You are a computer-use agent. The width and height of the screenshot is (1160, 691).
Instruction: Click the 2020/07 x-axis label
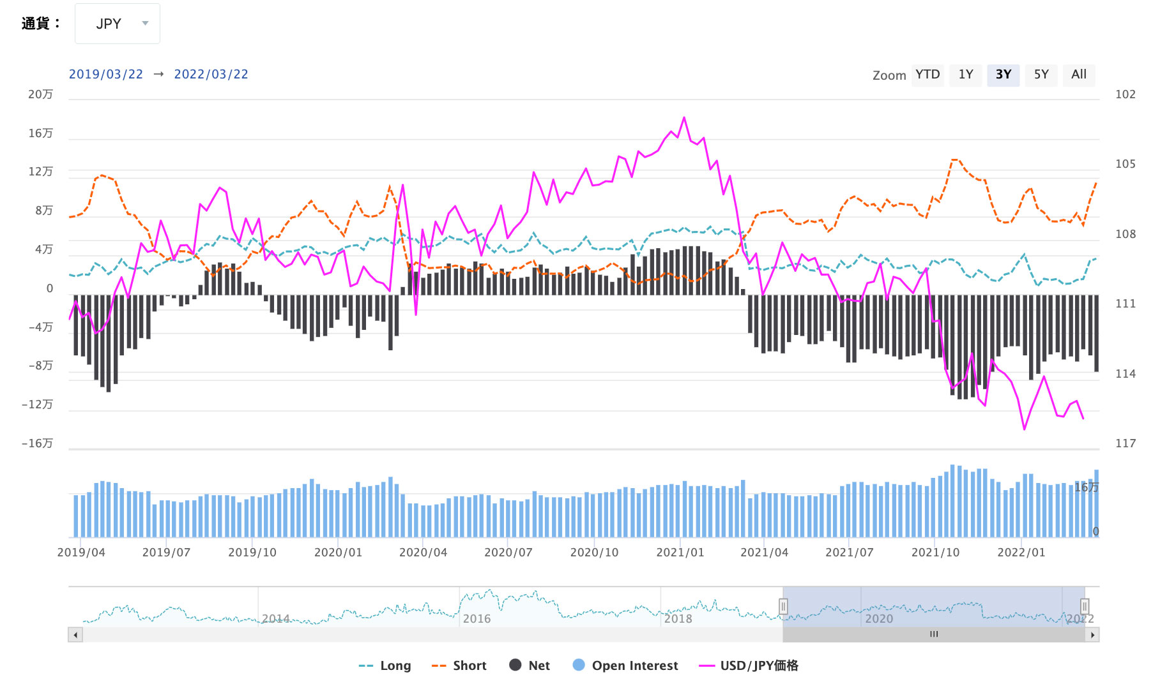pyautogui.click(x=508, y=552)
